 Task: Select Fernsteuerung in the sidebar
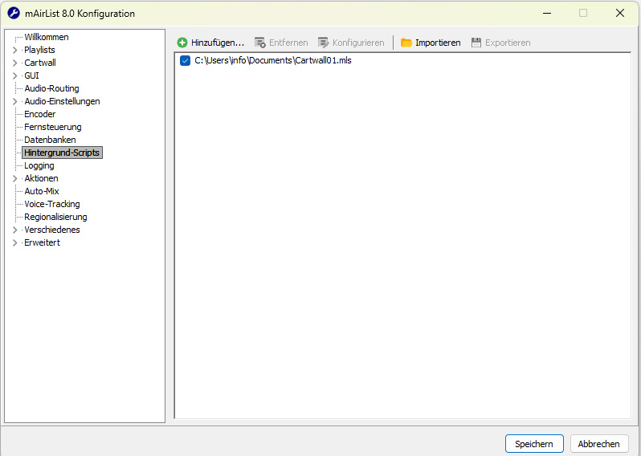pyautogui.click(x=52, y=127)
